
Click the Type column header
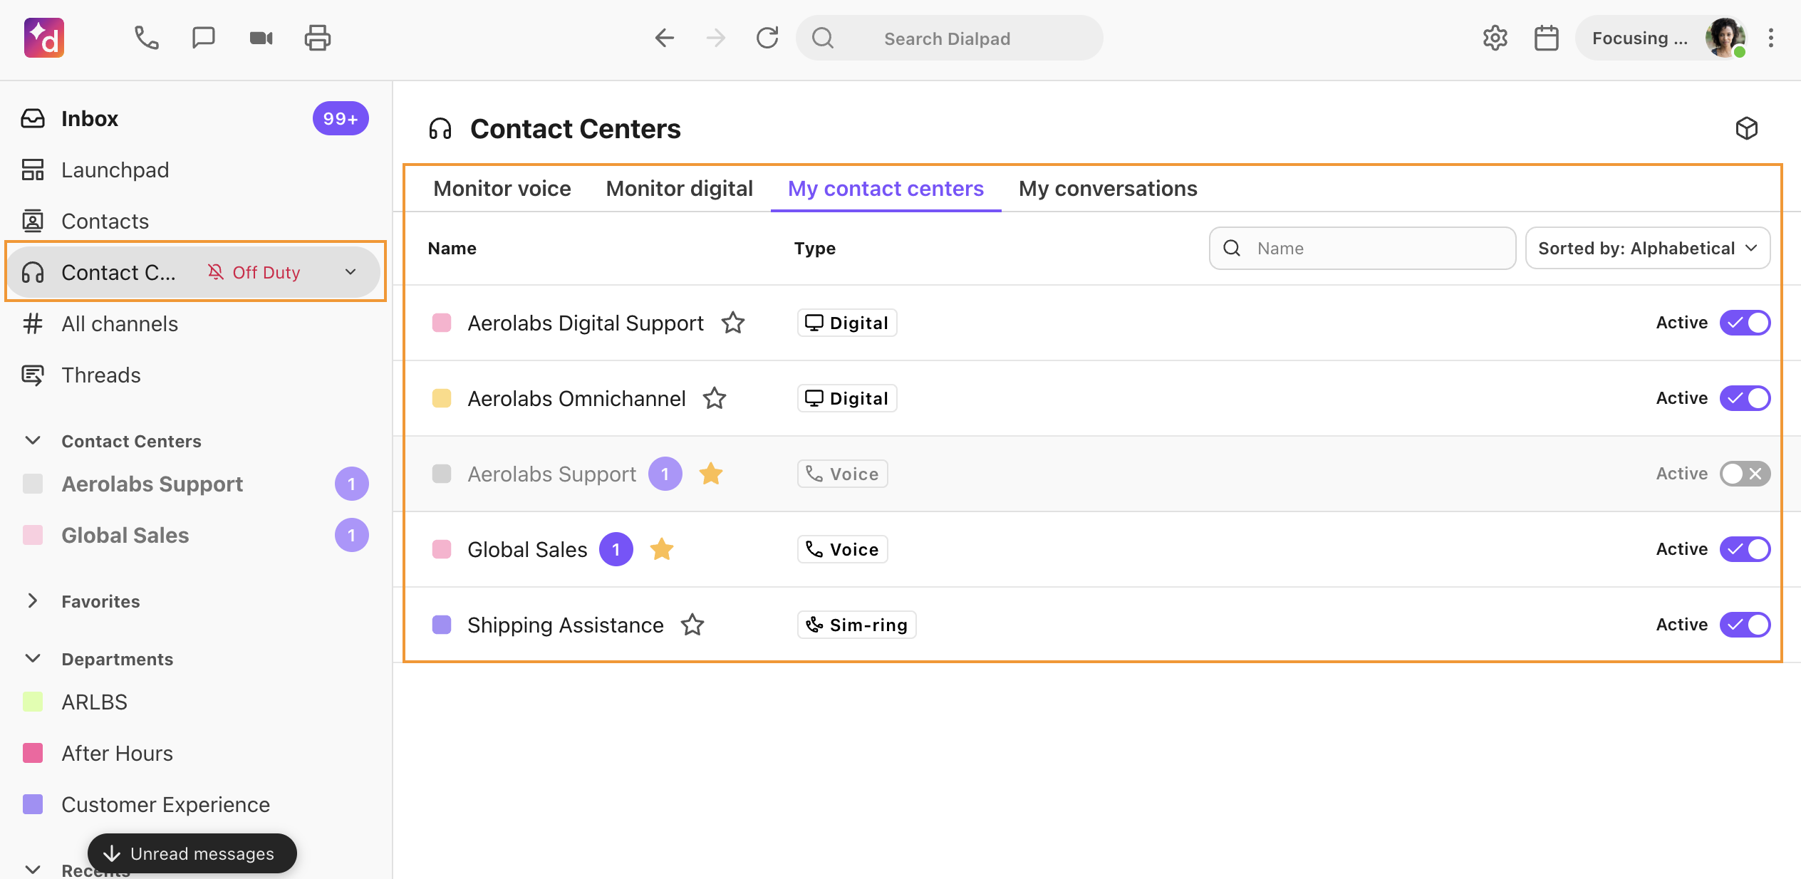(x=815, y=248)
